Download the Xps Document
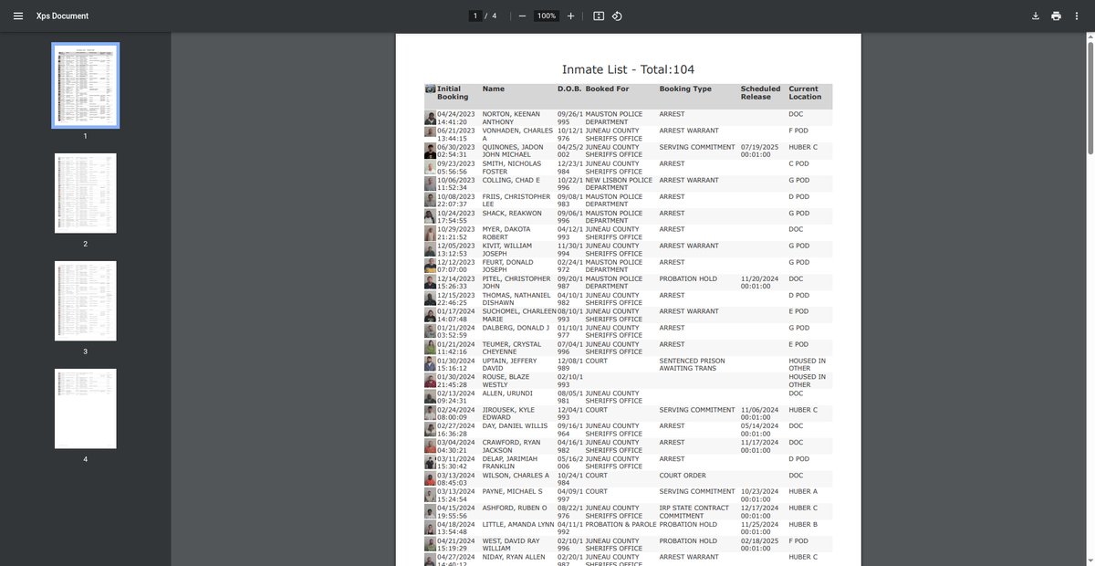The width and height of the screenshot is (1095, 566). [x=1035, y=16]
